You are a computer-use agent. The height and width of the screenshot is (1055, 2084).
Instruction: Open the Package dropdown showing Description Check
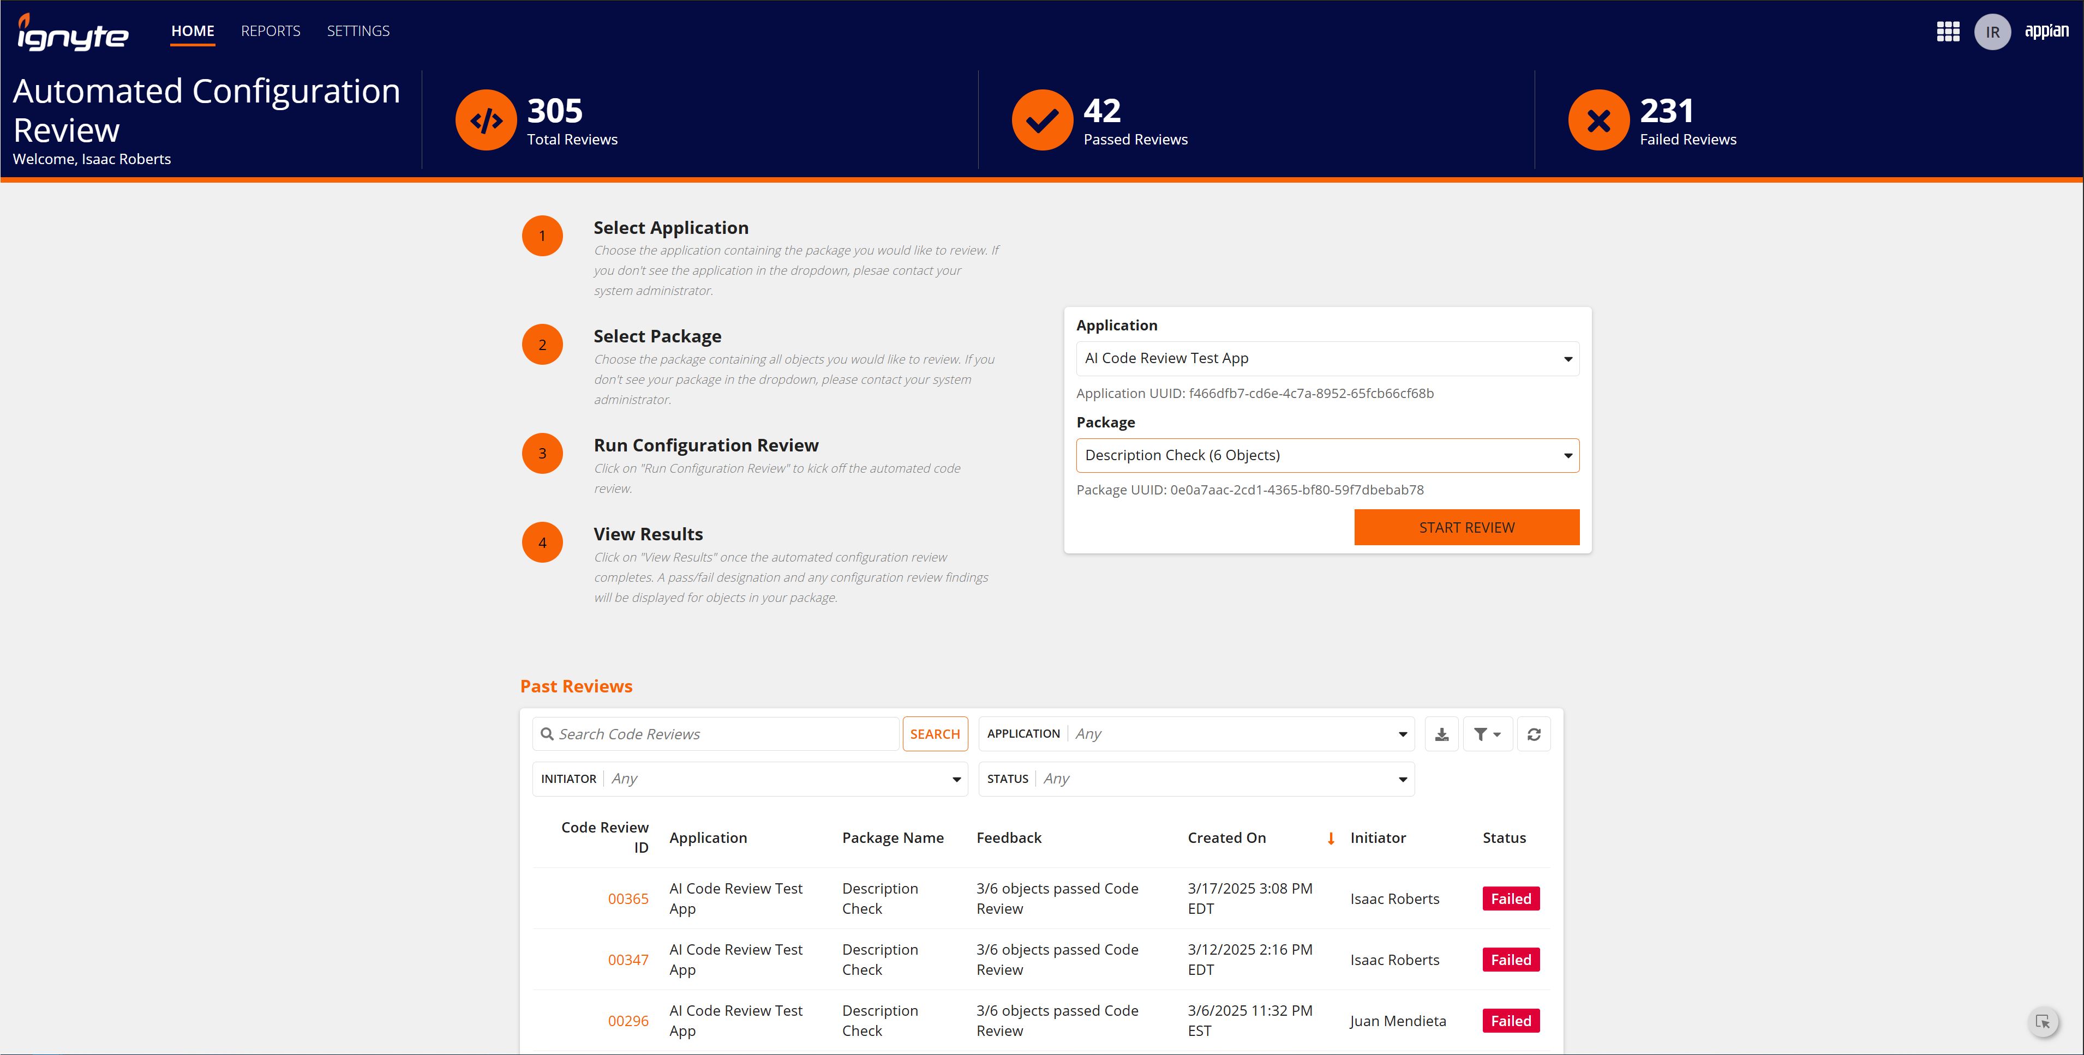tap(1327, 455)
